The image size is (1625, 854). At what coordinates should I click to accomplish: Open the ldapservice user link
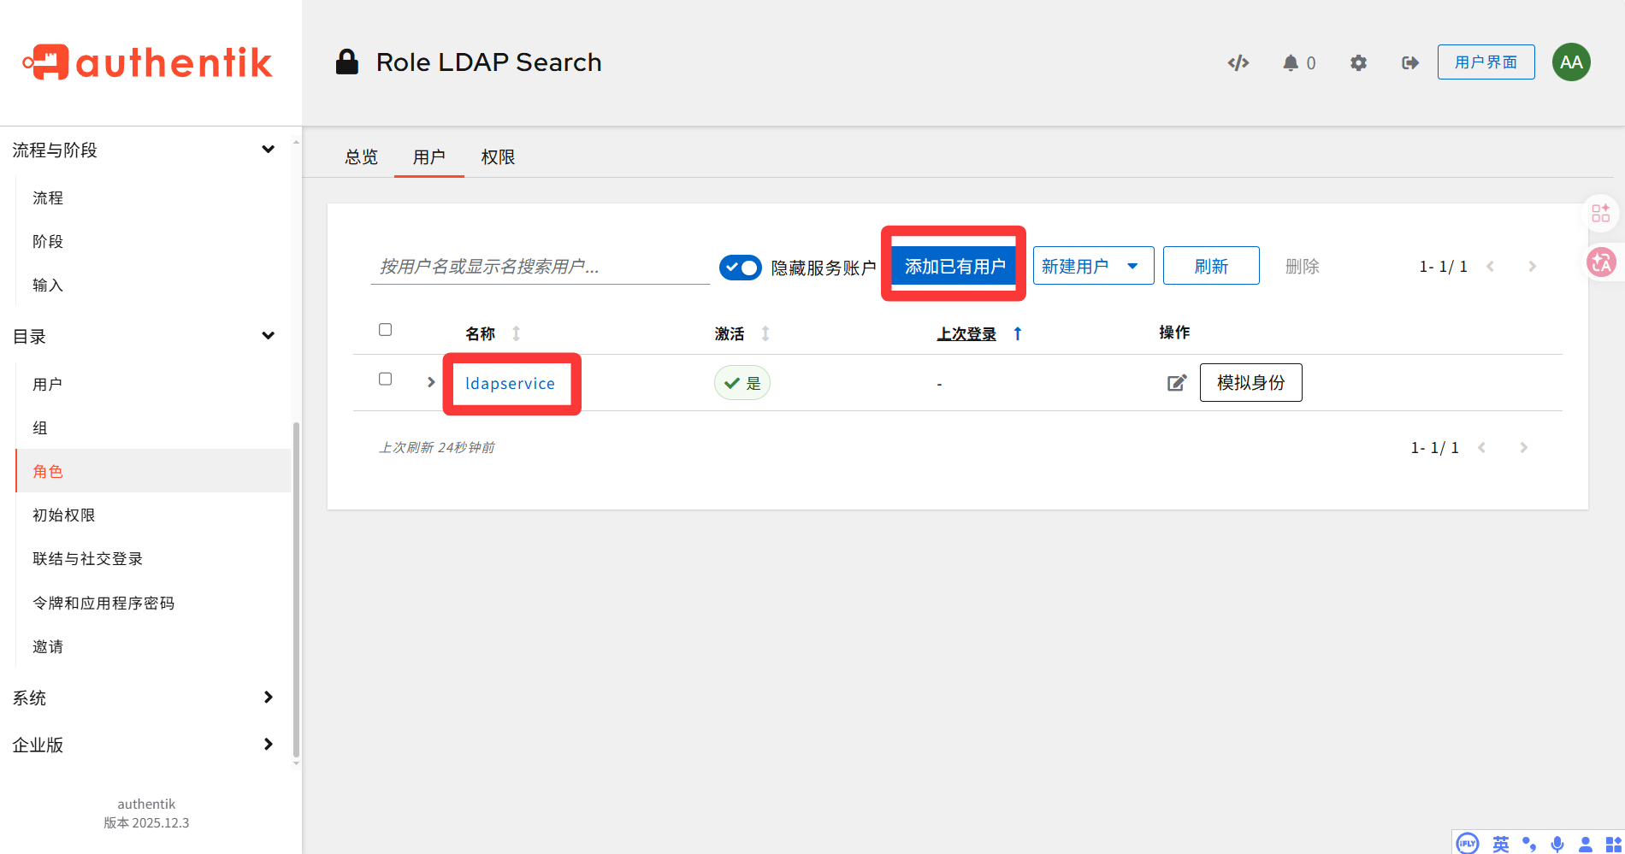pos(510,384)
